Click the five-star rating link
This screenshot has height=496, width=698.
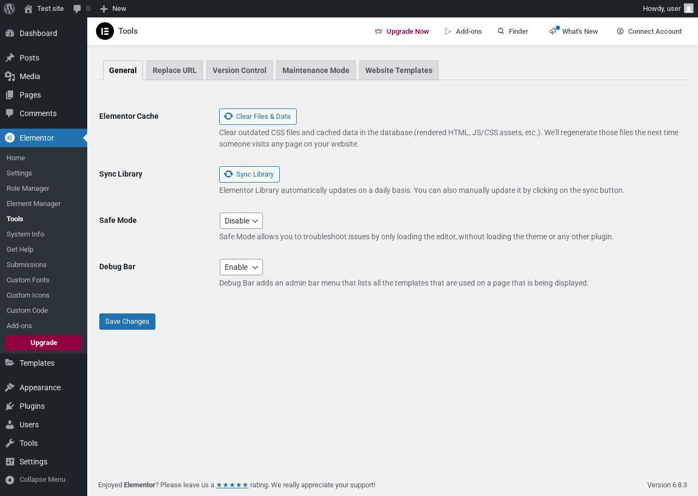pos(232,485)
